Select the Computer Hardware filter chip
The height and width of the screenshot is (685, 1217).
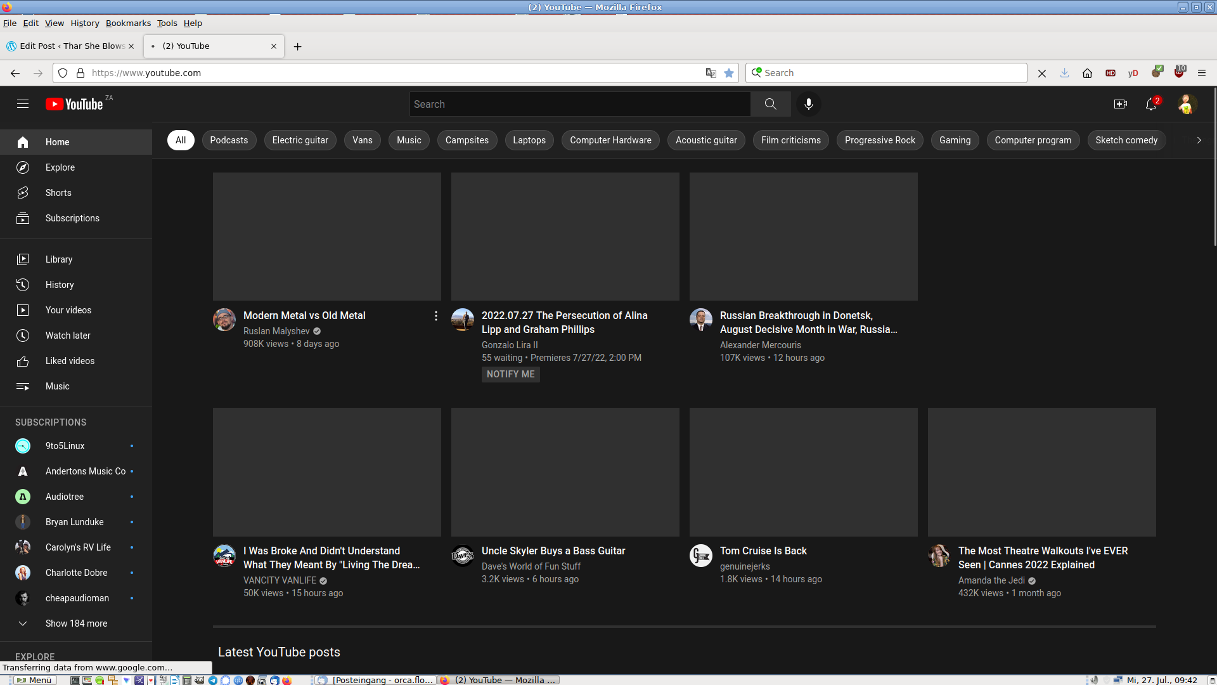pyautogui.click(x=610, y=140)
